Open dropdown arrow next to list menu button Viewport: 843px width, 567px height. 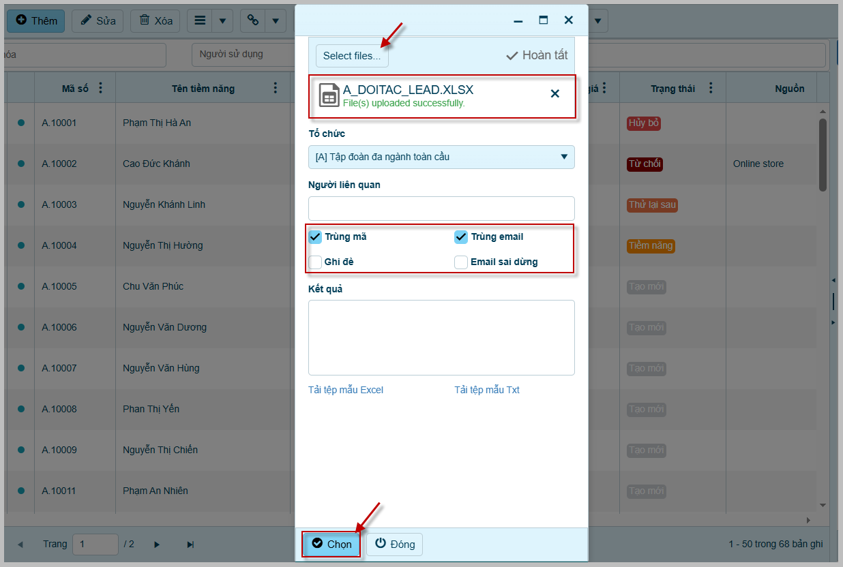[x=222, y=20]
